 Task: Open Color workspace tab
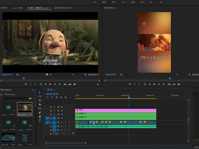coord(114,2)
